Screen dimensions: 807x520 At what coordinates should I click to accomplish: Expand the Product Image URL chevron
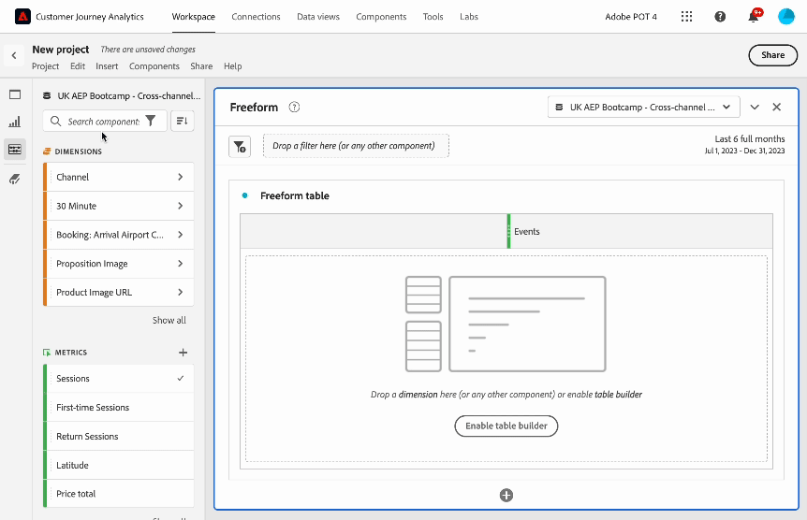coord(180,292)
